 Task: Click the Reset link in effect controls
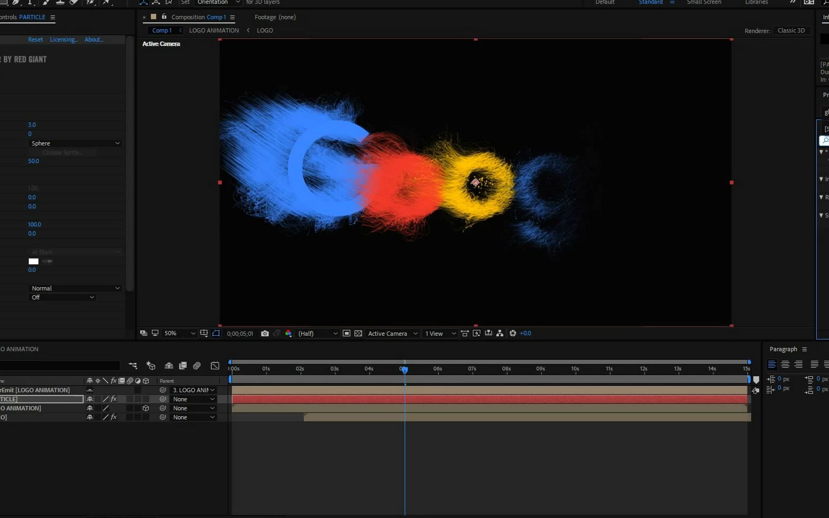click(x=36, y=39)
